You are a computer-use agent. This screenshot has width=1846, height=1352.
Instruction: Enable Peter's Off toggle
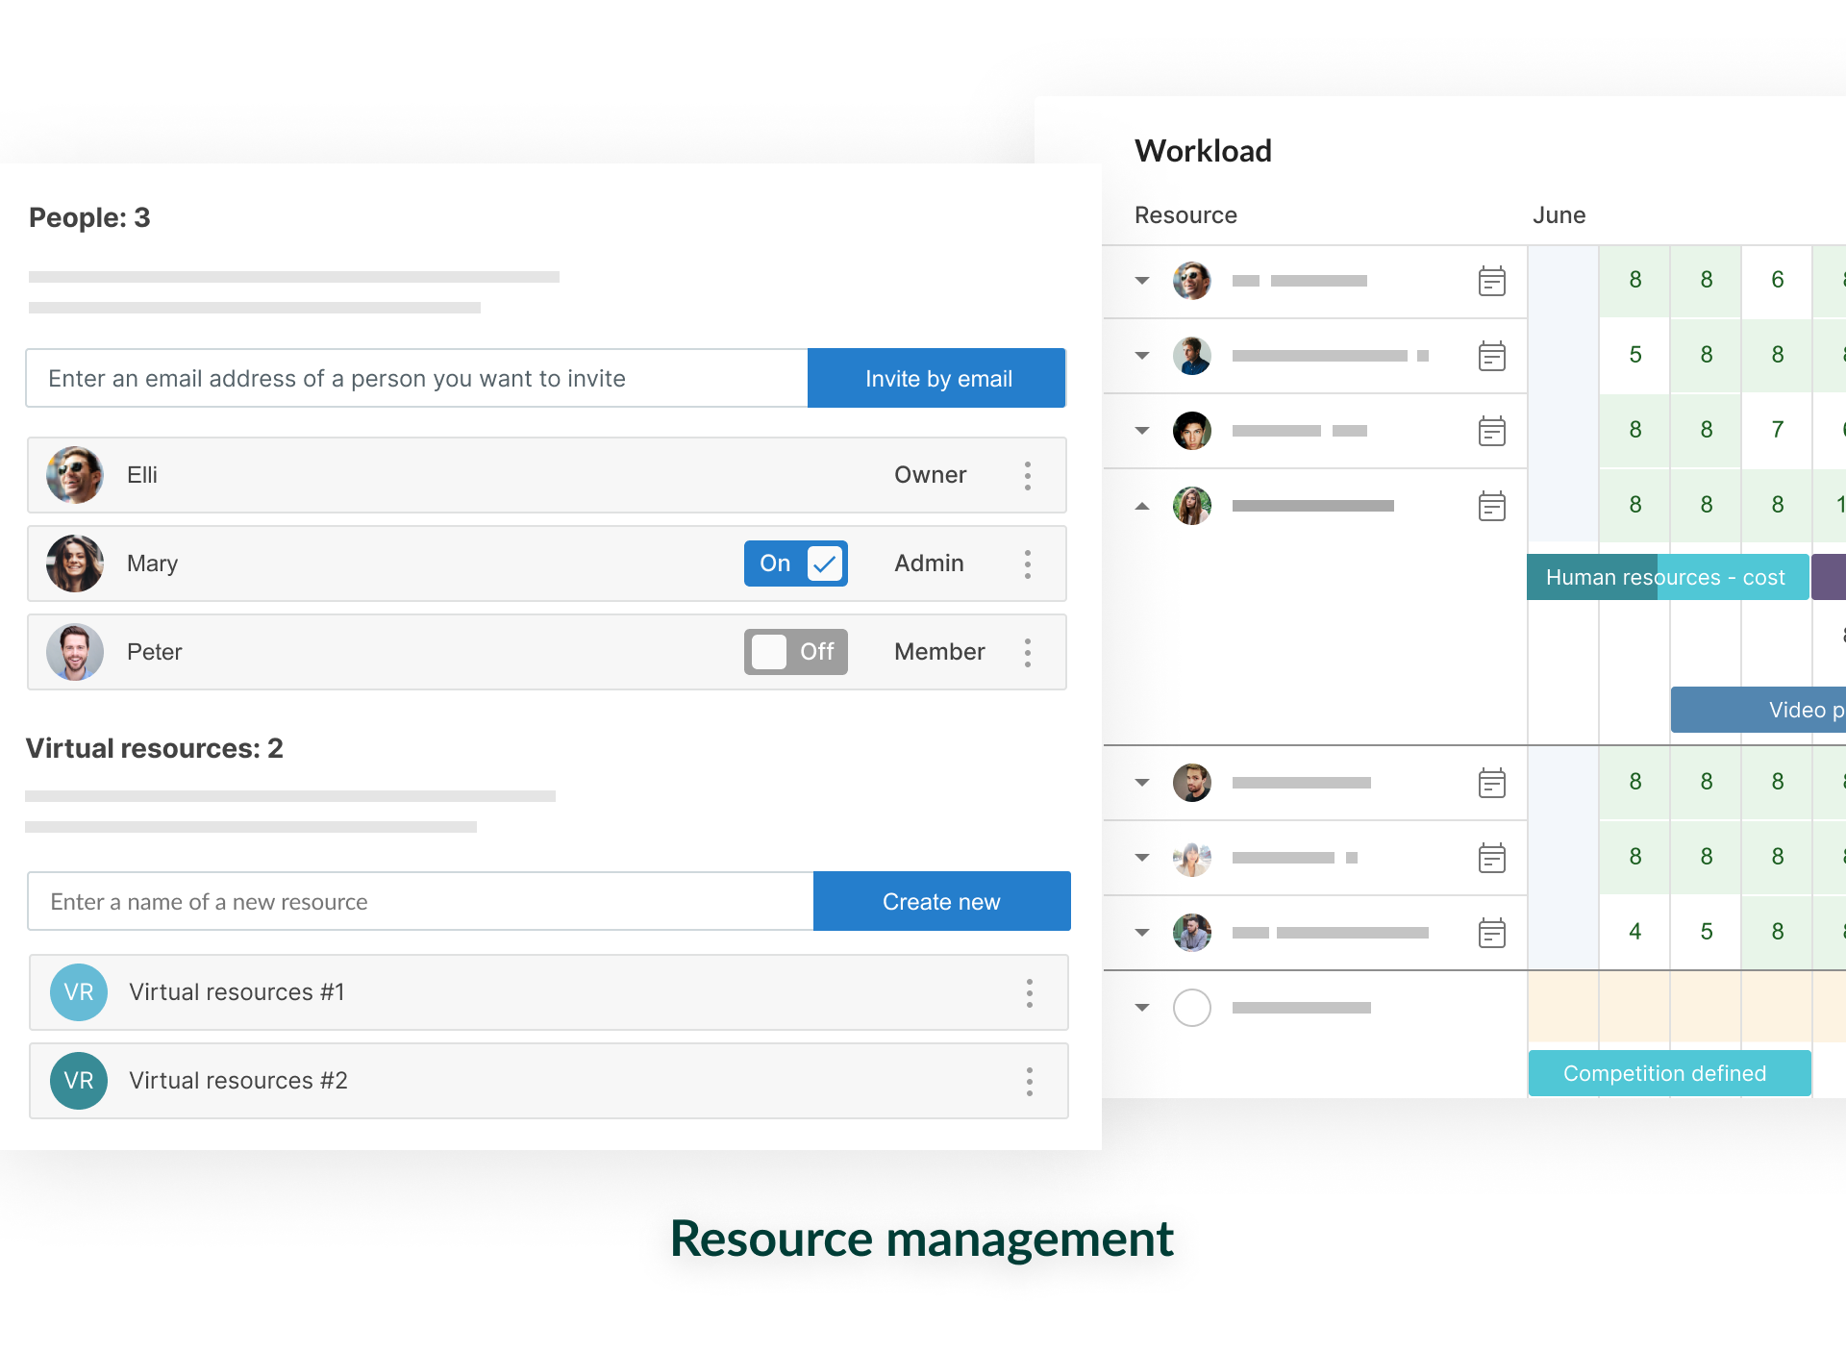point(796,652)
